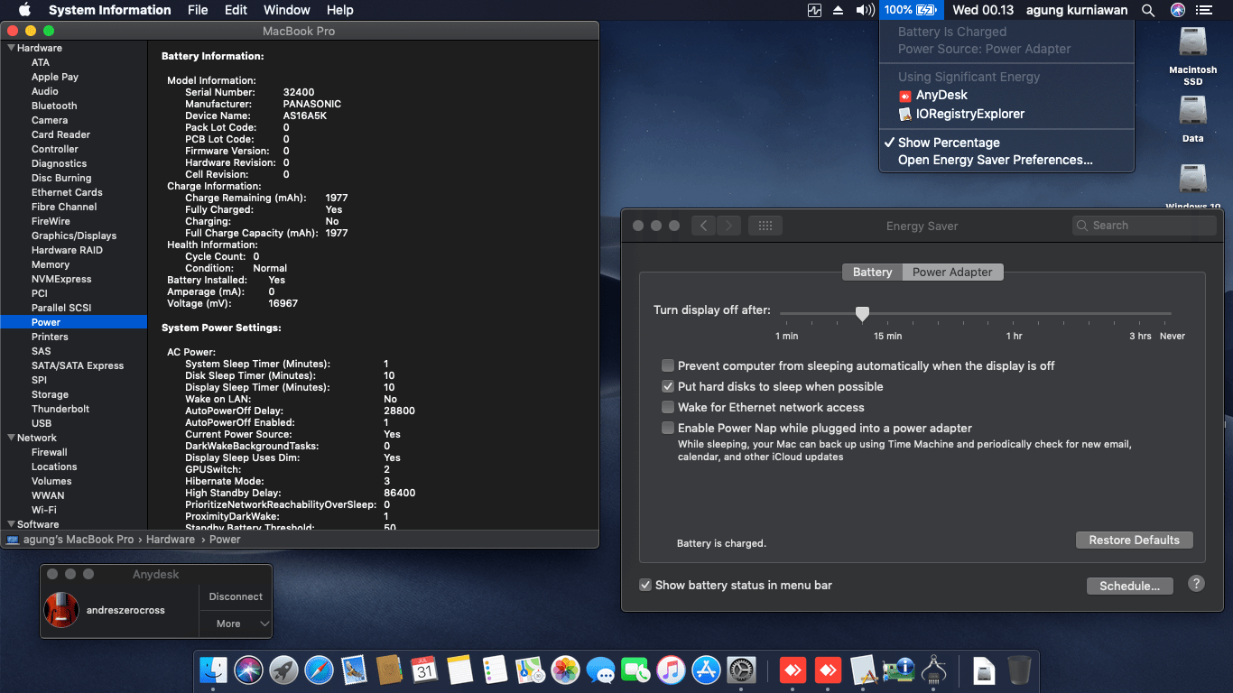Toggle Show battery status in menu bar
The image size is (1233, 693).
tap(645, 585)
